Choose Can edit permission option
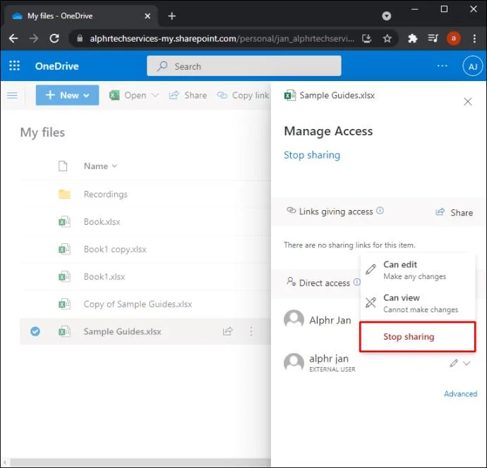The width and height of the screenshot is (487, 468). [x=417, y=270]
